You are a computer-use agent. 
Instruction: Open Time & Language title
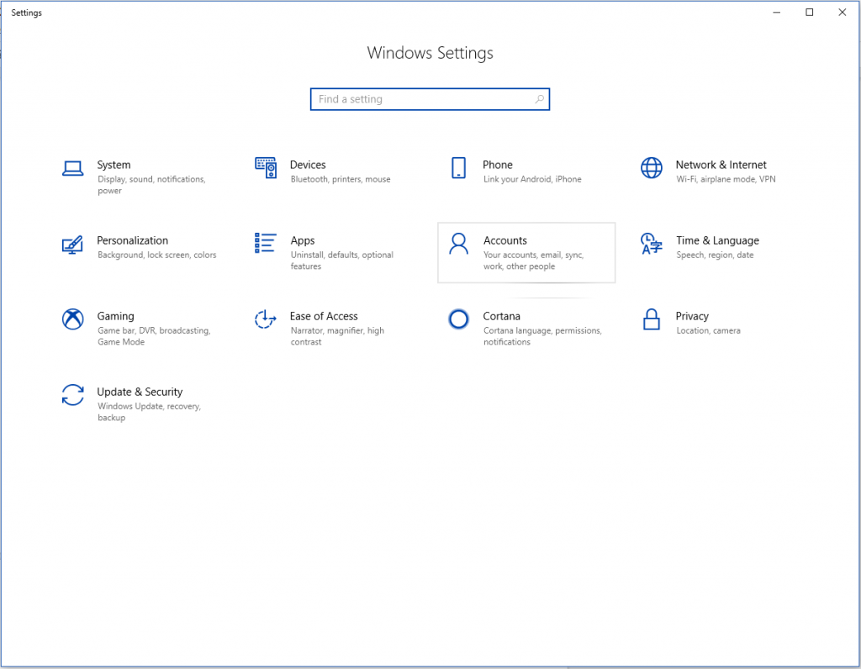coord(717,240)
